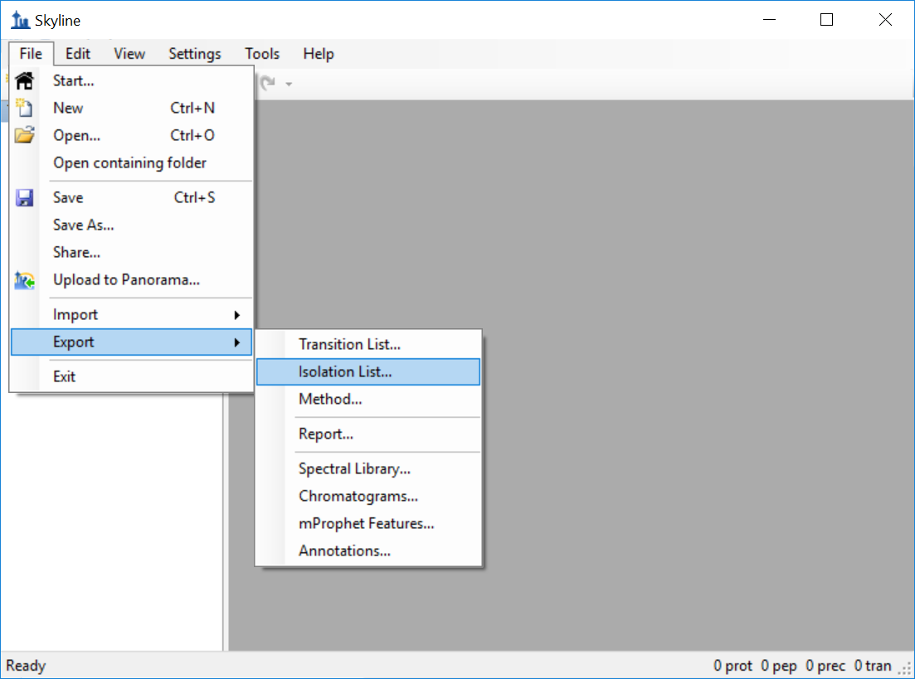
Task: Expand the Export submenu arrow
Action: pos(237,342)
